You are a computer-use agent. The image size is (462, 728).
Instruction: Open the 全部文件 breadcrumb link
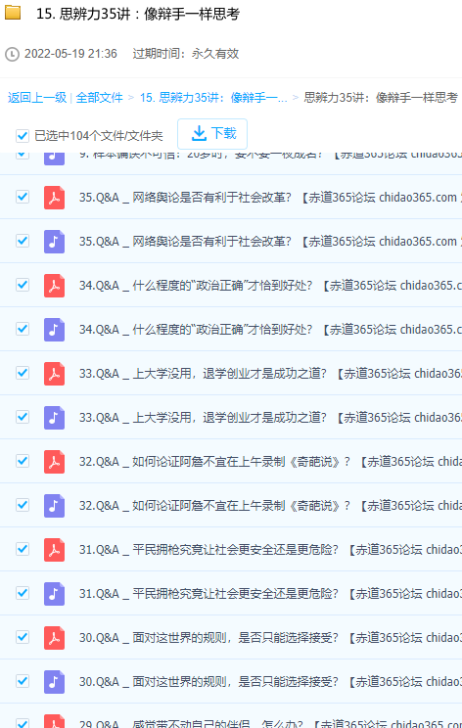[x=100, y=98]
